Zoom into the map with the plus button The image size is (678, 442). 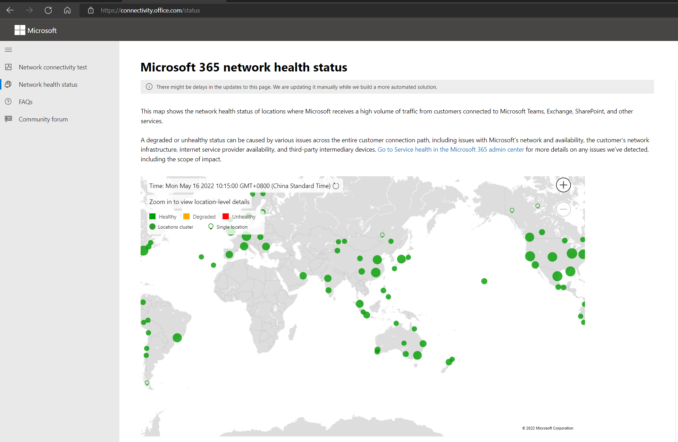tap(563, 185)
